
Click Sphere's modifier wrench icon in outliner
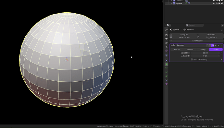[186, 3]
